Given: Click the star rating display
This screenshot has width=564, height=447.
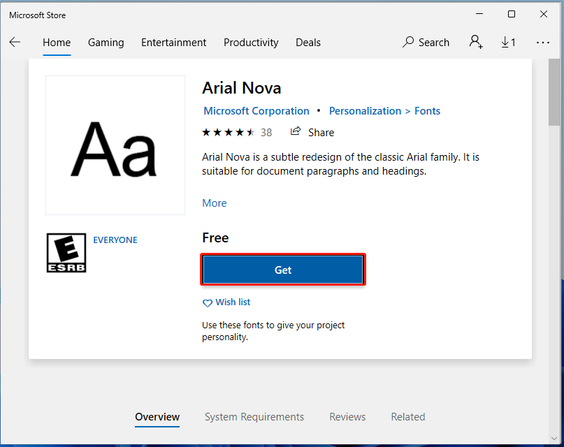Looking at the screenshot, I should (x=229, y=133).
